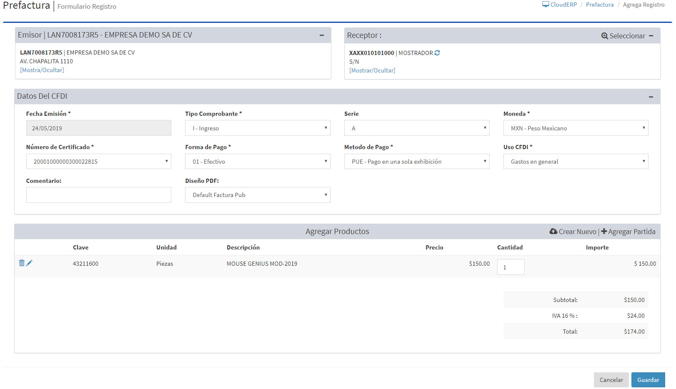Click the IVA 16 % amount $24.00
Viewport: 676px width, 389px height.
pyautogui.click(x=636, y=316)
